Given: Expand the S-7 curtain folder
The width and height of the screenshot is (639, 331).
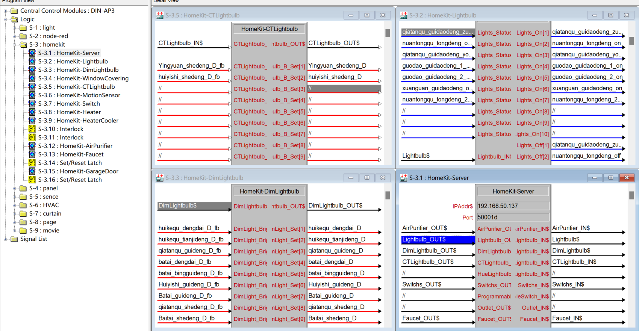Looking at the screenshot, I should tap(15, 214).
